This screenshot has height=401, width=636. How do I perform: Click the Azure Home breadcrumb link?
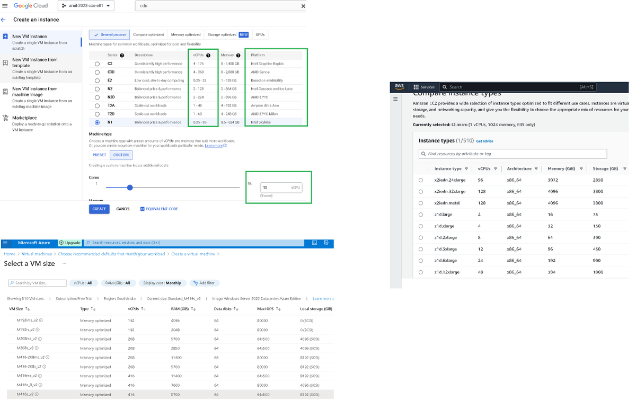[10, 254]
